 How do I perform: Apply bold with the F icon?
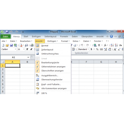27,49
